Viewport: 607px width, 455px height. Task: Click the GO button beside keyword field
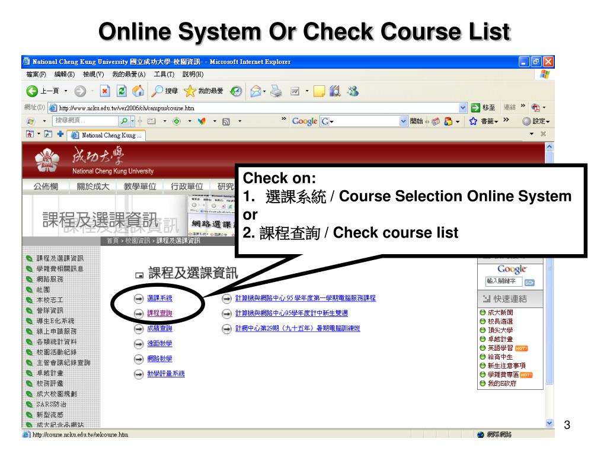[529, 283]
